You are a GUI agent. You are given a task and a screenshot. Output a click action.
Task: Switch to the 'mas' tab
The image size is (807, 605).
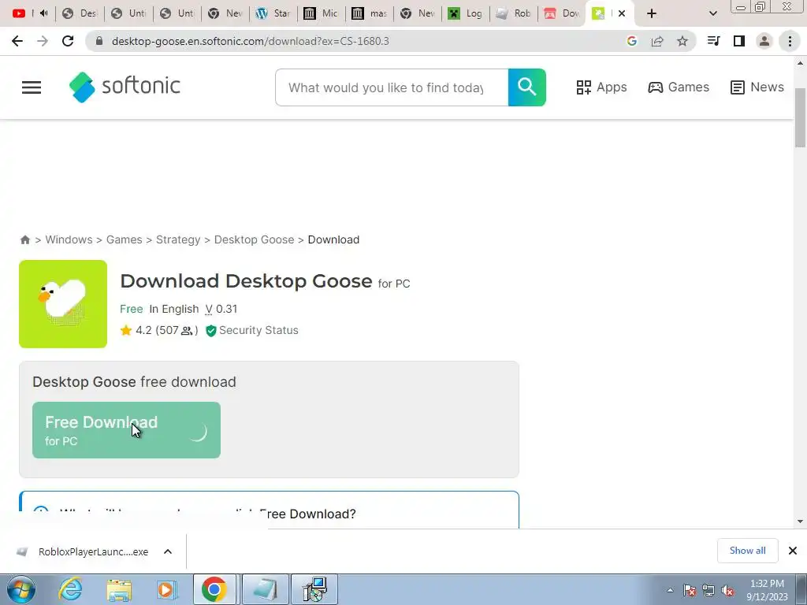coord(370,13)
